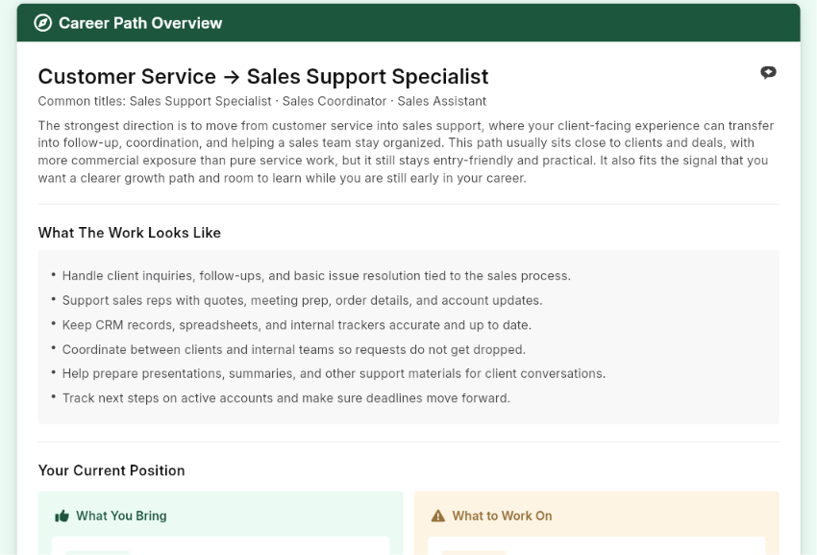Click the bullet about supporting sales reps with quotes

(302, 300)
